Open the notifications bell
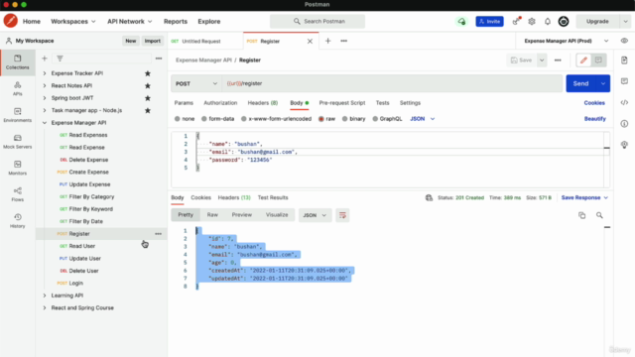This screenshot has width=635, height=357. pos(547,22)
